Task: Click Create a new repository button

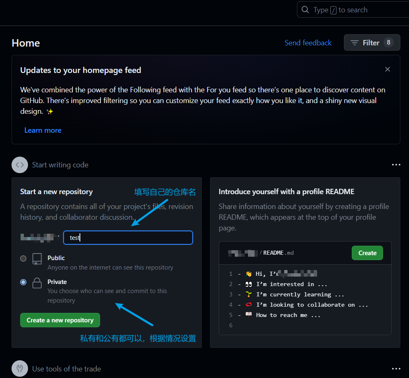Action: [x=60, y=320]
